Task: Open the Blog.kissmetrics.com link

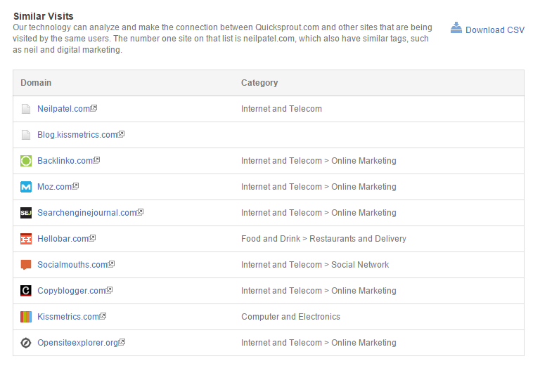Action: tap(77, 135)
